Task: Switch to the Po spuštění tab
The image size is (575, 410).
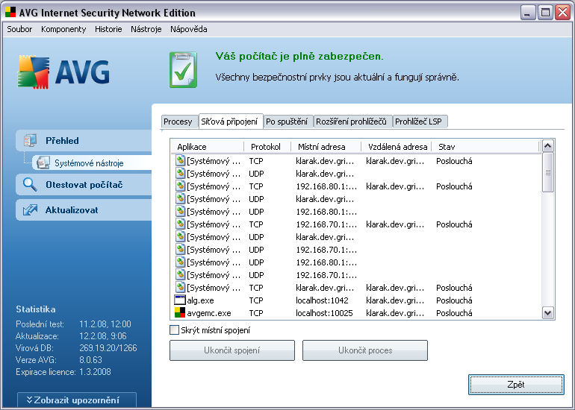Action: coord(288,122)
